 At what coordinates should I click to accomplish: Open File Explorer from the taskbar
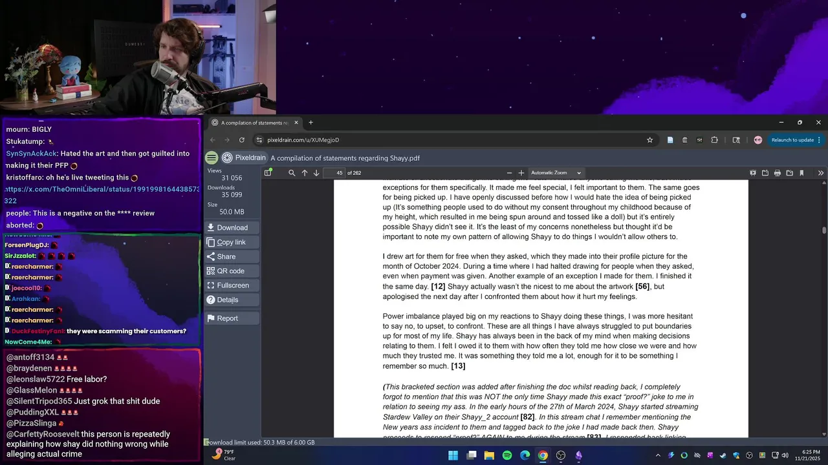490,455
